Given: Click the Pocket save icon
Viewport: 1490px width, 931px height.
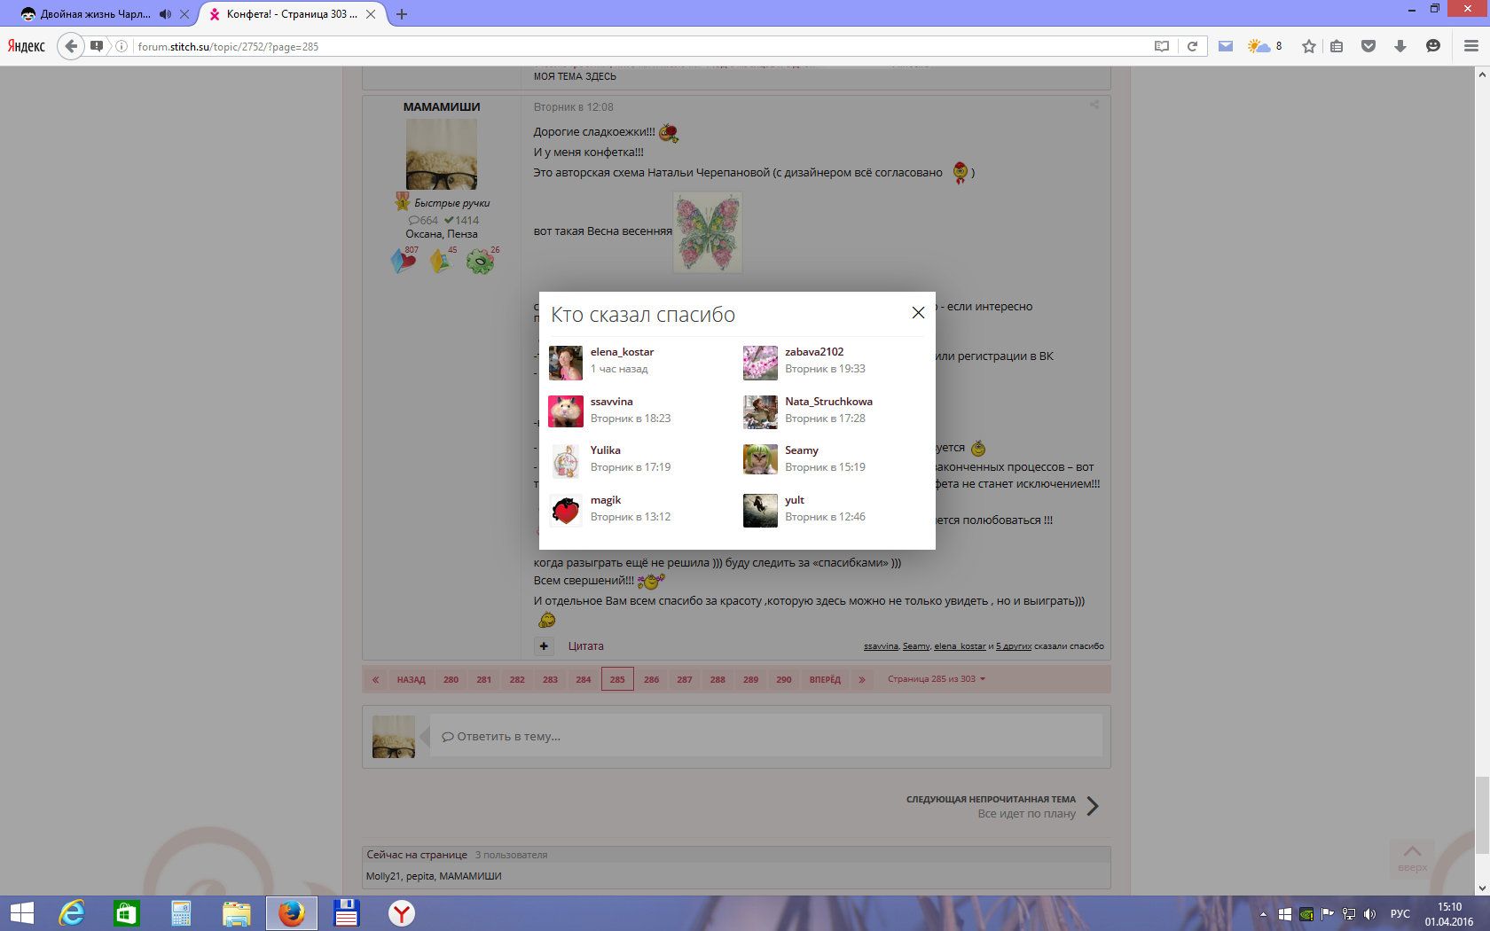Looking at the screenshot, I should click(1368, 46).
